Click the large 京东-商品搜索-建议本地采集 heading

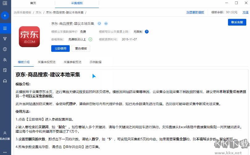point(48,75)
